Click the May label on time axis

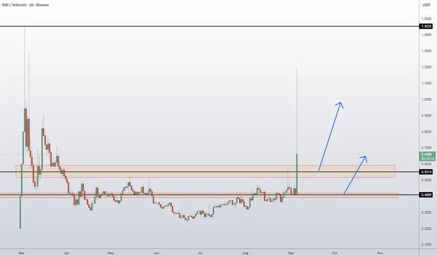click(111, 253)
